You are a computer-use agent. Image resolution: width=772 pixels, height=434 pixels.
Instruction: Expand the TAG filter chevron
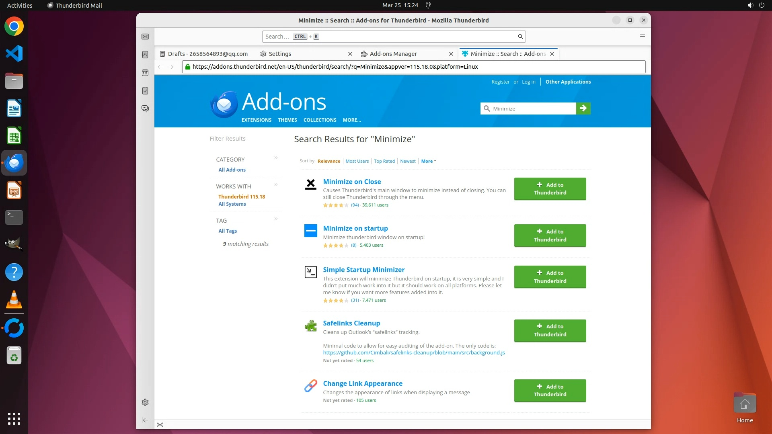click(276, 219)
